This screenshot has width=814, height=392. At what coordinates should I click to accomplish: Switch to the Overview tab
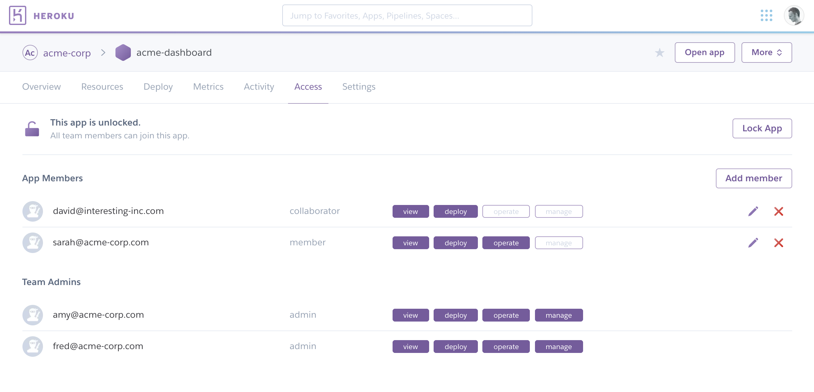[41, 87]
